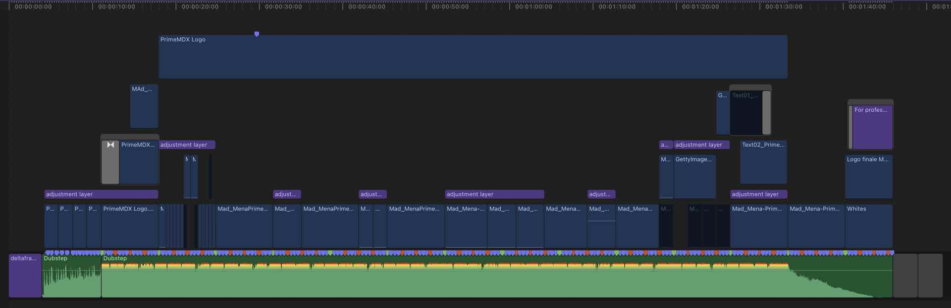Image resolution: width=951 pixels, height=308 pixels.
Task: Click the 00:00:10:00 timecode on the ruler
Action: 116,7
